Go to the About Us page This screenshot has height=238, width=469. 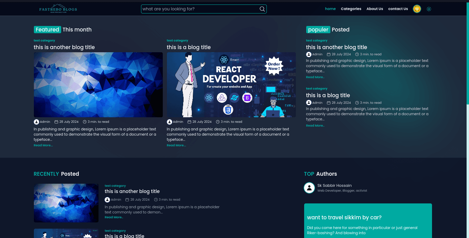[x=375, y=9]
